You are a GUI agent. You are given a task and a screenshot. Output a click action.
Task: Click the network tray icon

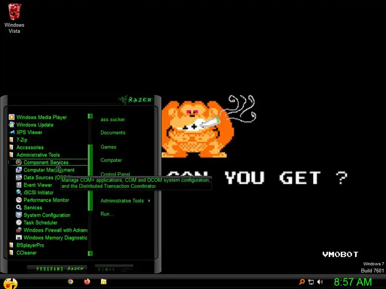pyautogui.click(x=311, y=282)
